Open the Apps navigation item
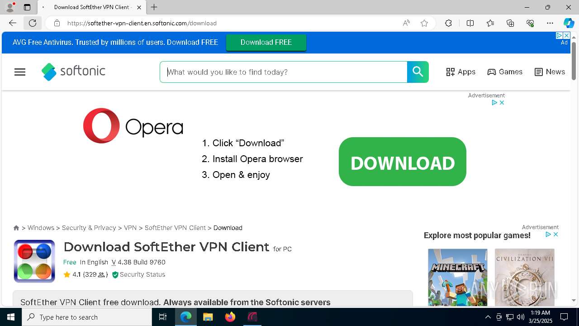This screenshot has height=326, width=579. click(x=460, y=72)
